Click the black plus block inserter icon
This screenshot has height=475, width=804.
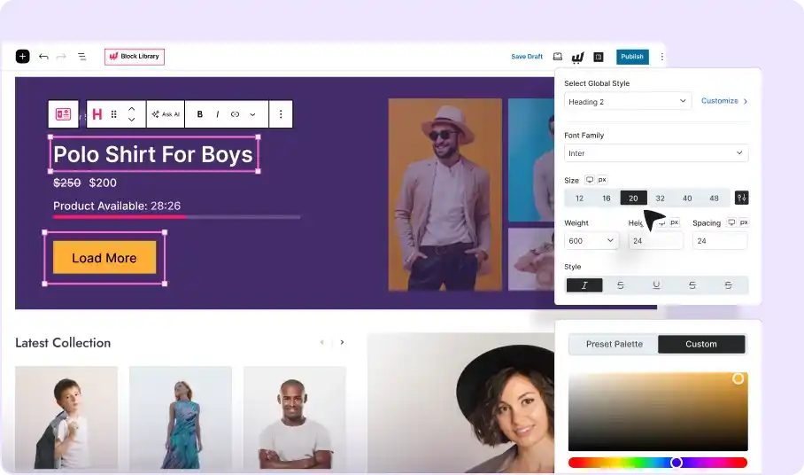pos(23,57)
